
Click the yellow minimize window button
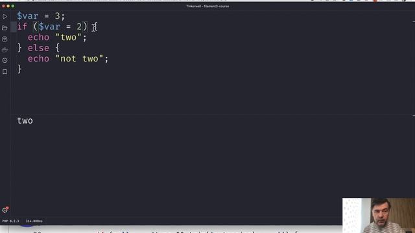pyautogui.click(x=8, y=6)
